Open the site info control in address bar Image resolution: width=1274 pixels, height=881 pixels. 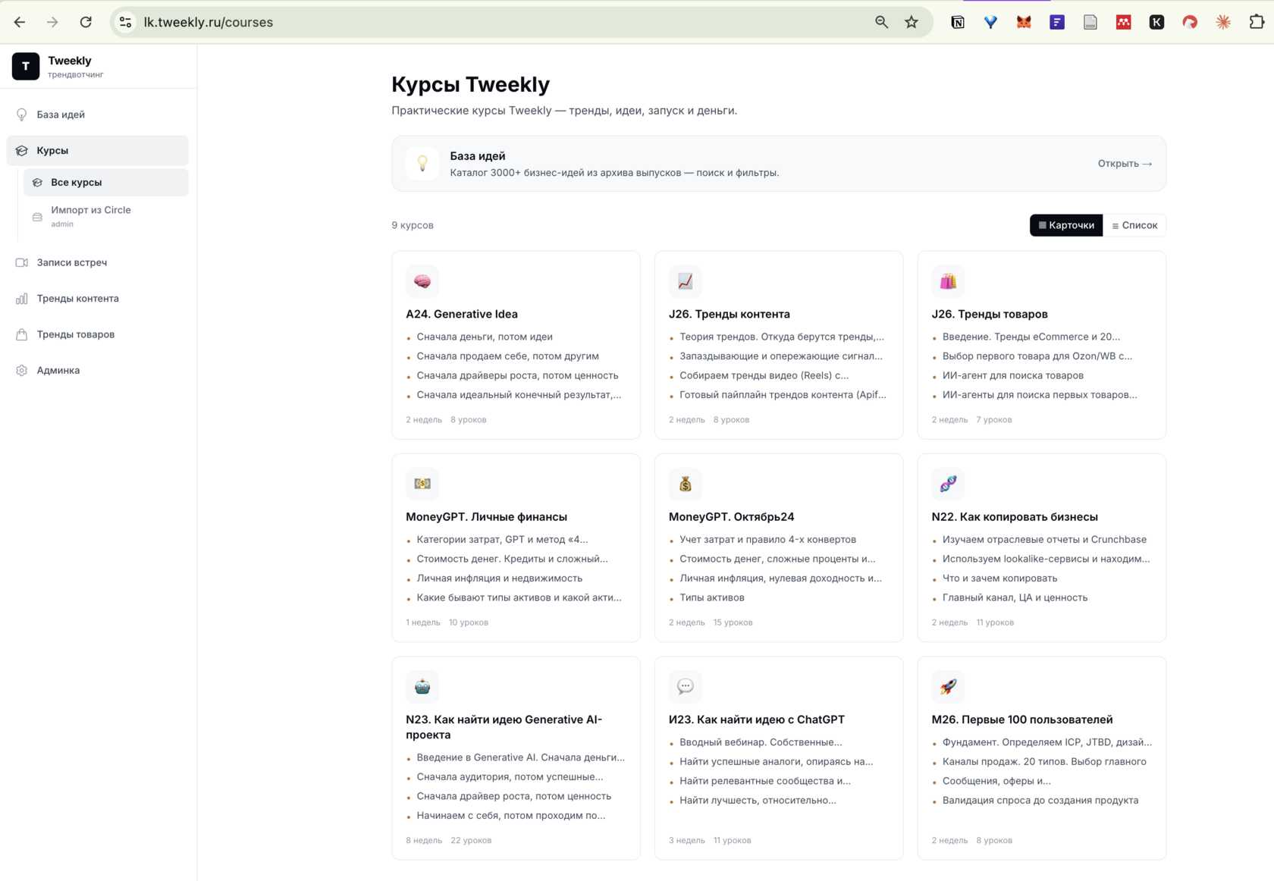pyautogui.click(x=126, y=22)
